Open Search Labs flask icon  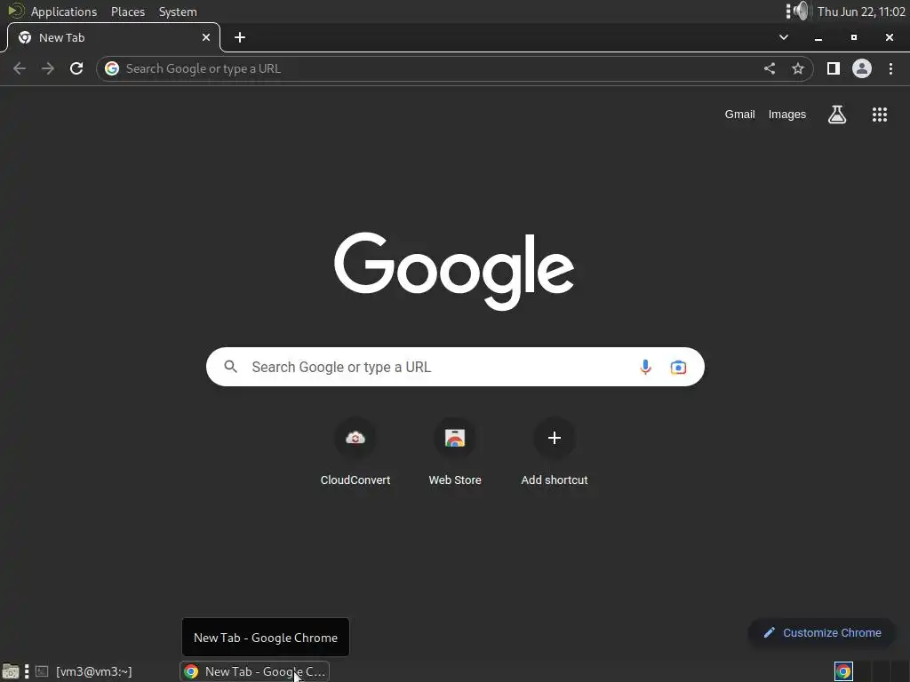pyautogui.click(x=837, y=115)
